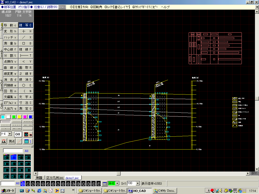Toggle the Off button in tool panel
Image resolution: width=259 pixels, height=194 pixels.
pos(18,134)
